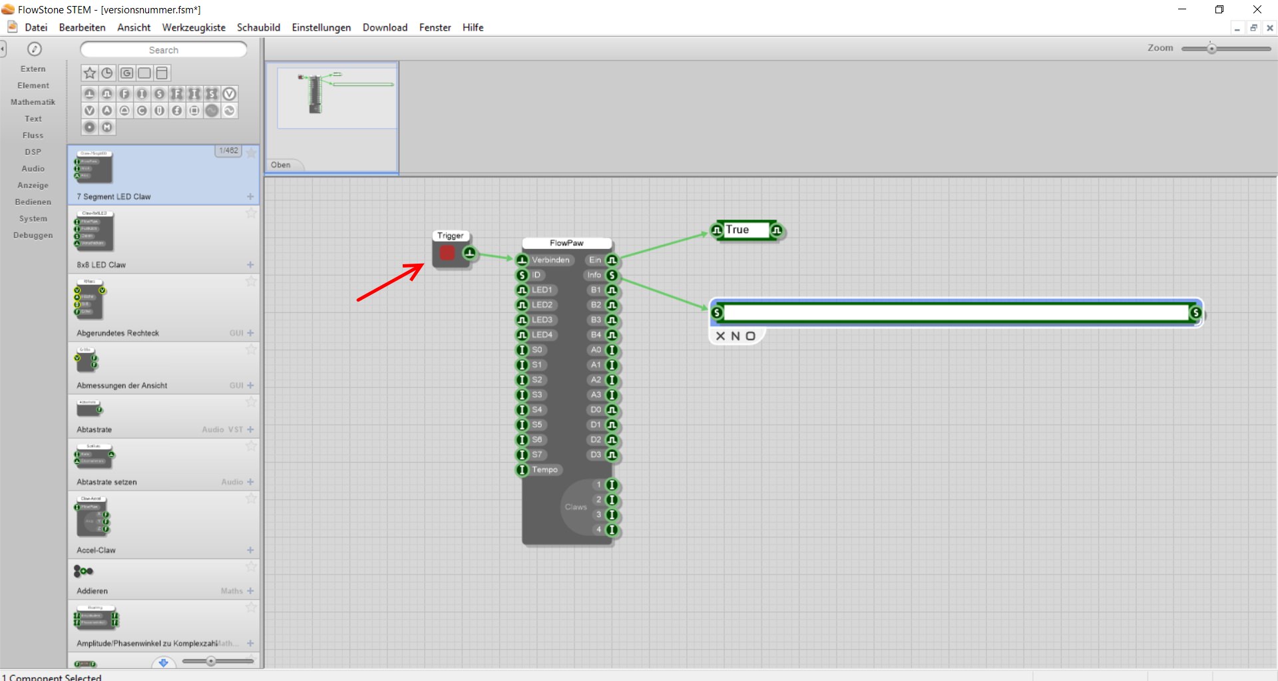Open the Hilfe menu
Image resolution: width=1278 pixels, height=681 pixels.
(473, 27)
